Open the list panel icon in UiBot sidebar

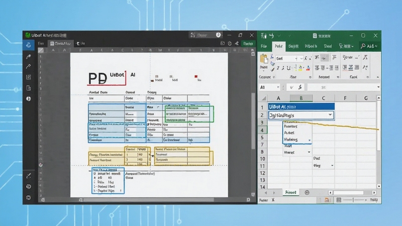[29, 77]
